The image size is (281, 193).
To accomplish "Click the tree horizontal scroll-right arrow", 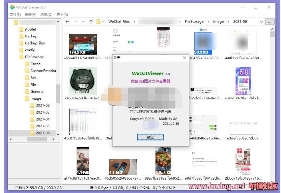I will pyautogui.click(x=53, y=139).
